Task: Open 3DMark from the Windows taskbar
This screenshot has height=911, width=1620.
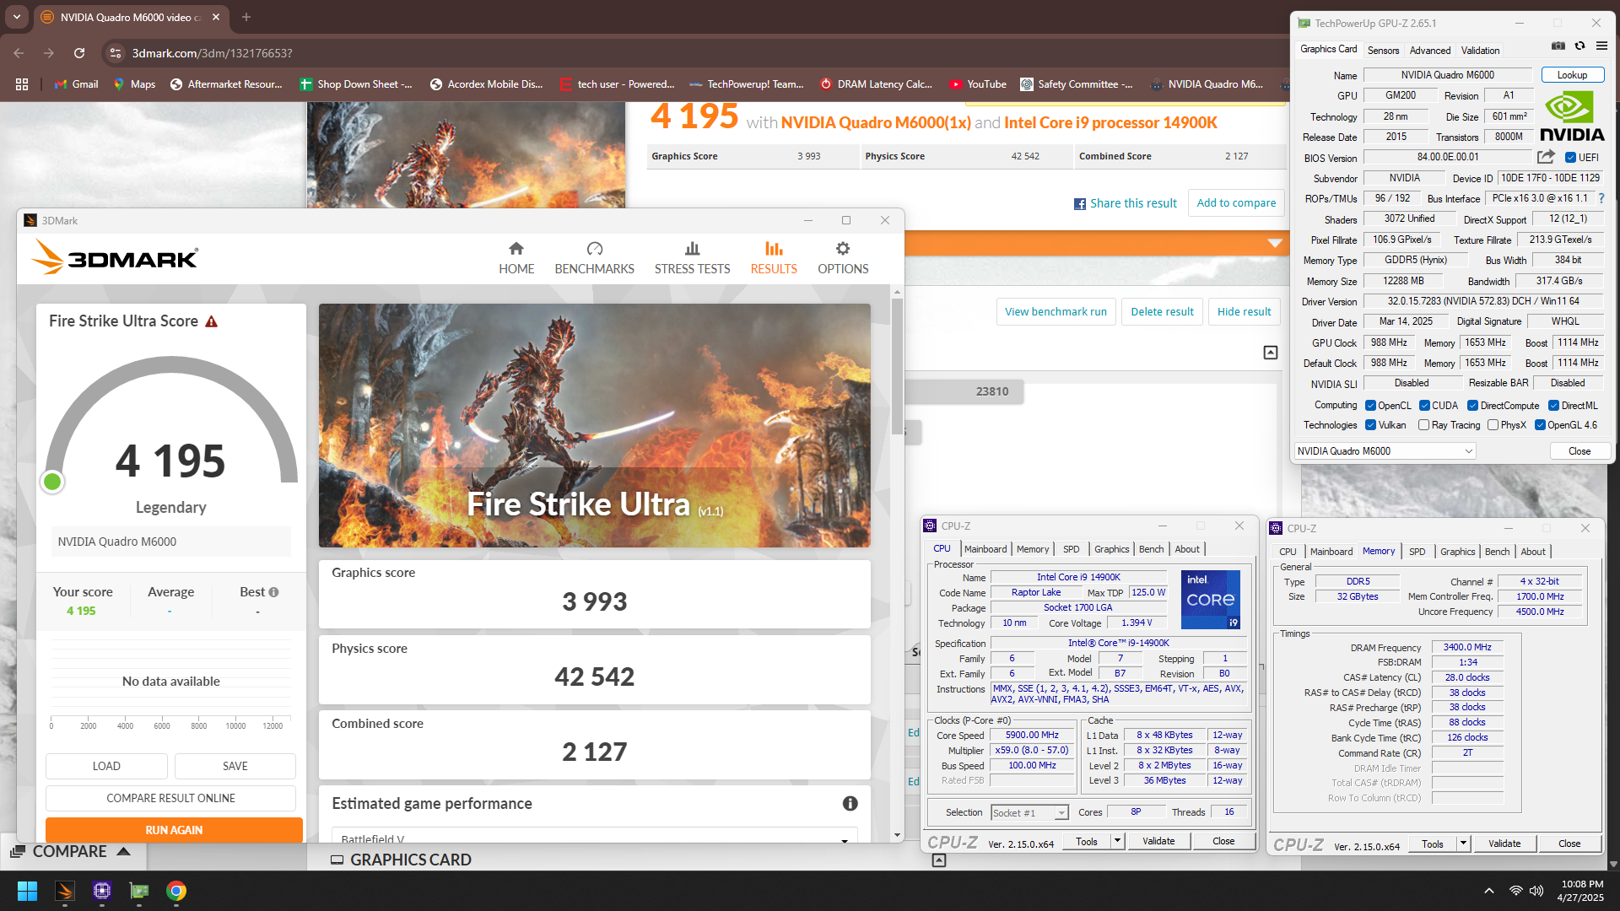Action: [x=65, y=891]
